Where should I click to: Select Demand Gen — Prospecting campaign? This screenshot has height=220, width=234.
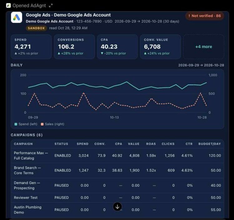click(x=27, y=185)
